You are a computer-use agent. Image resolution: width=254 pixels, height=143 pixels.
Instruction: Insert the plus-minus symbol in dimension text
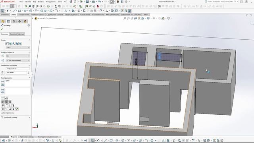tap(10, 105)
